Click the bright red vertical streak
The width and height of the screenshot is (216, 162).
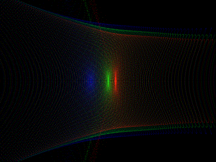115,80
